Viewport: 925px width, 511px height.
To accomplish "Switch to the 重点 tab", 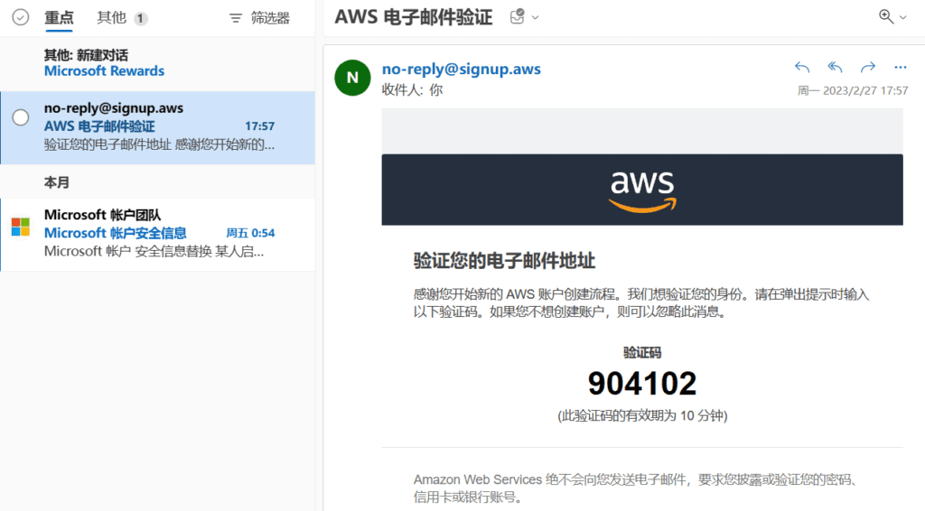I will click(59, 18).
